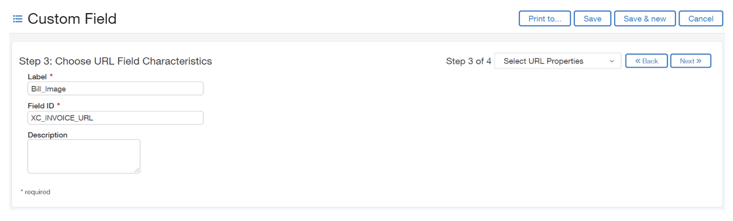Click the Step 3 Choose URL Field heading
Screen dimensions: 733x221
(x=115, y=61)
